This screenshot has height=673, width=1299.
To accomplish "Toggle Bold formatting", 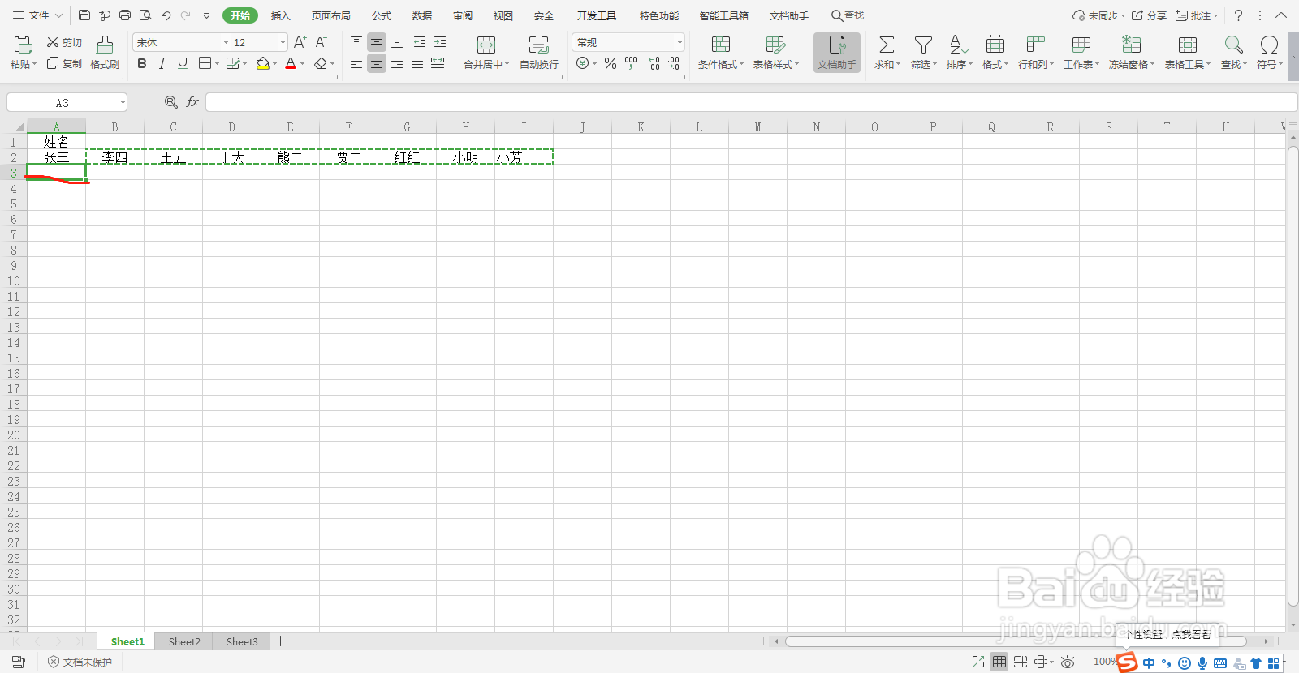I will tap(142, 63).
